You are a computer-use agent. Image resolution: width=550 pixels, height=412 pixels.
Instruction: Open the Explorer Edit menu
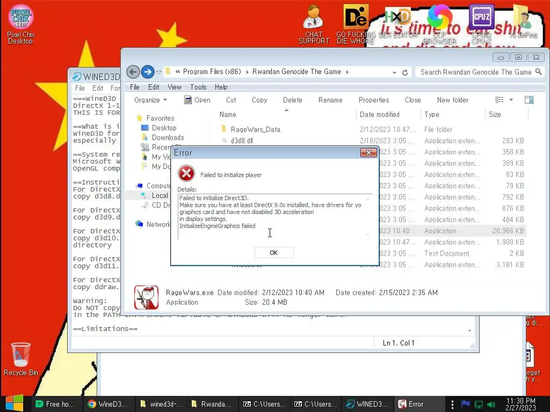click(x=154, y=87)
